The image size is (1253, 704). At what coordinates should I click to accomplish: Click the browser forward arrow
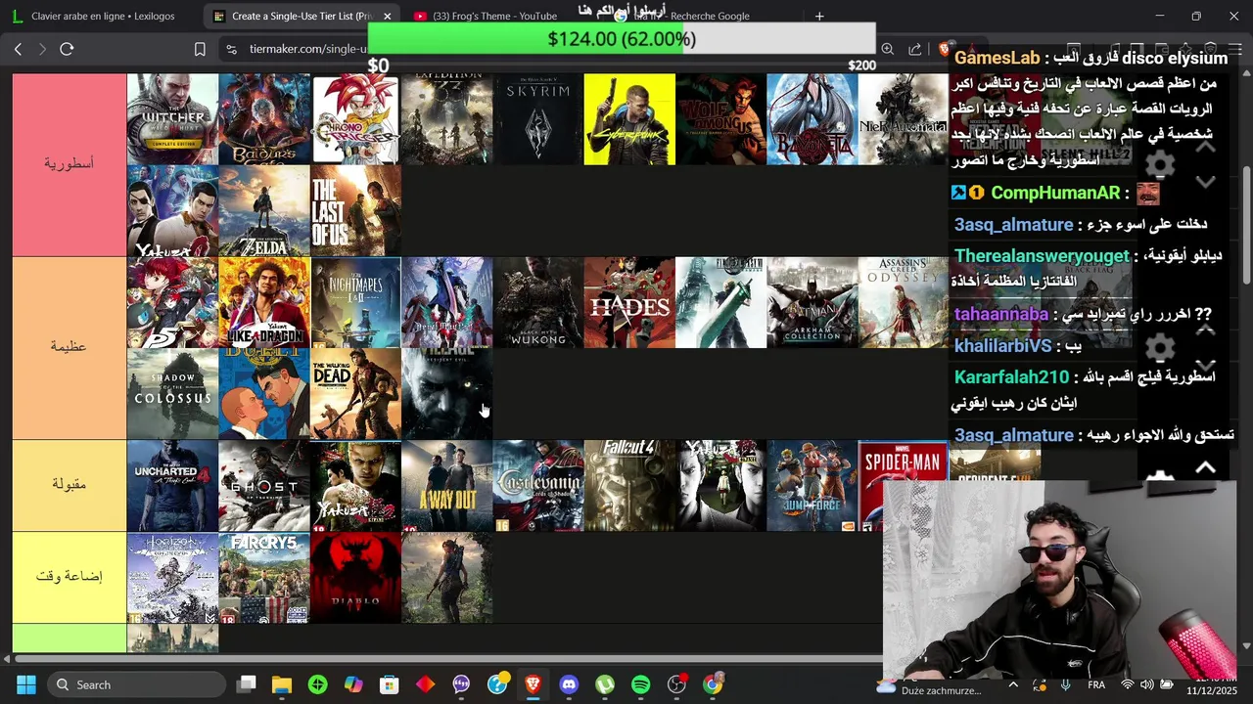(x=42, y=49)
